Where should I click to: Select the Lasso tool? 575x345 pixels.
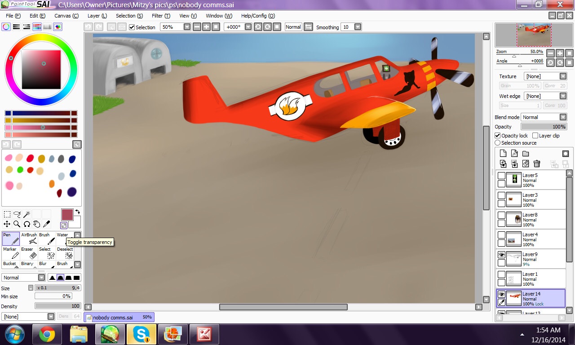pos(17,214)
